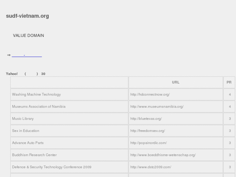The height and width of the screenshot is (177, 236).
Task: Open the underlined link beside the arrow
Action: pyautogui.click(x=27, y=55)
